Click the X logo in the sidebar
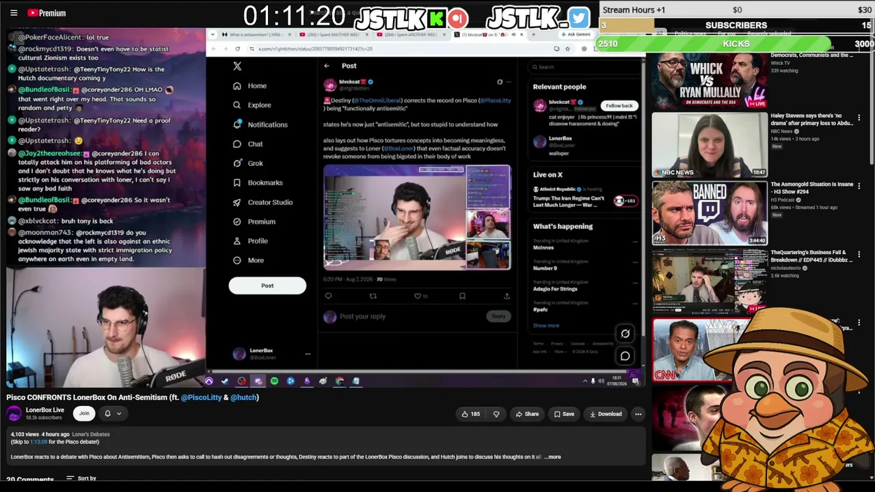 237,66
